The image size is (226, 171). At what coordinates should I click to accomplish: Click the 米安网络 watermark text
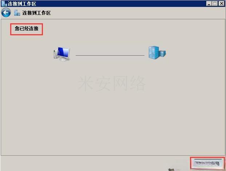tap(112, 84)
